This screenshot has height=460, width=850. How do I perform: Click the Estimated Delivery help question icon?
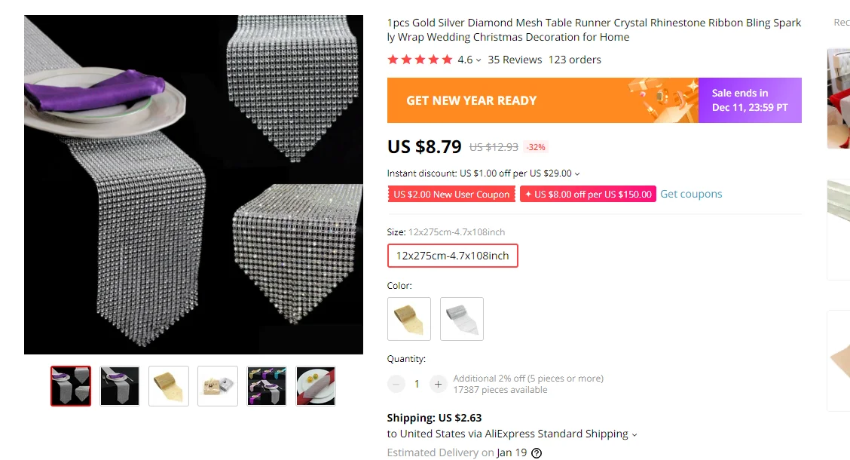click(x=537, y=453)
